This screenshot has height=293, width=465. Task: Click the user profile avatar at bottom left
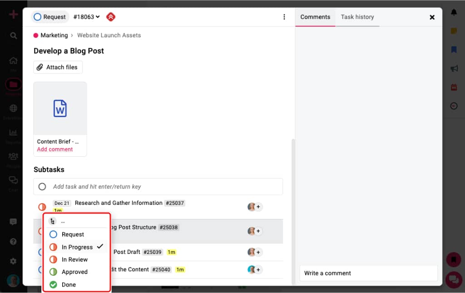point(13,280)
